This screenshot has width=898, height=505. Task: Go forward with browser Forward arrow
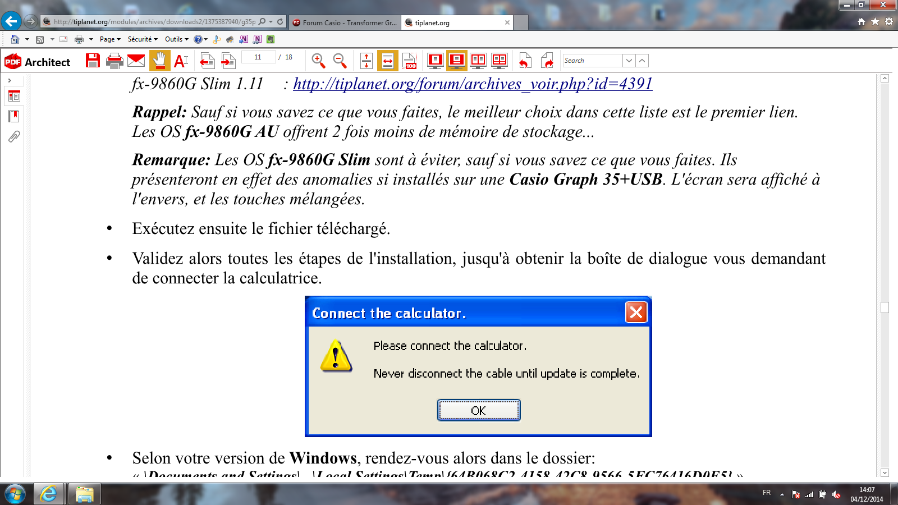click(31, 21)
